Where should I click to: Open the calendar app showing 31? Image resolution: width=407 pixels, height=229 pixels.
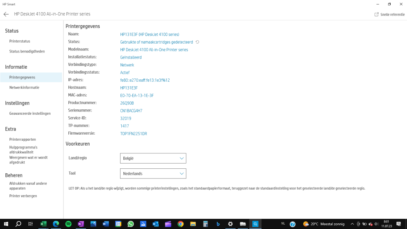118,224
